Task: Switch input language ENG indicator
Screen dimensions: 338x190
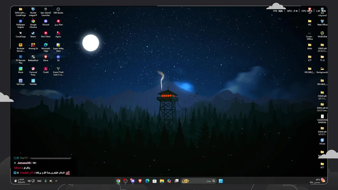Action: [x=39, y=181]
